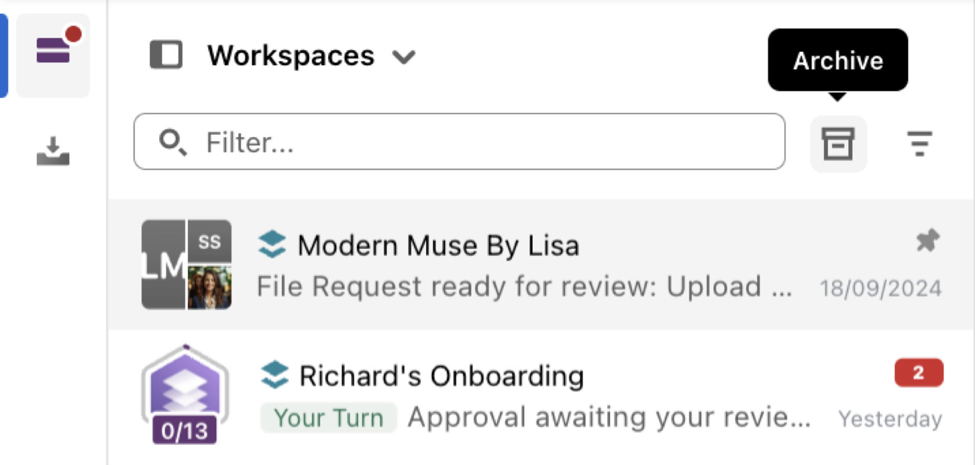Click the red 2 unread badge
975x465 pixels.
pyautogui.click(x=919, y=372)
